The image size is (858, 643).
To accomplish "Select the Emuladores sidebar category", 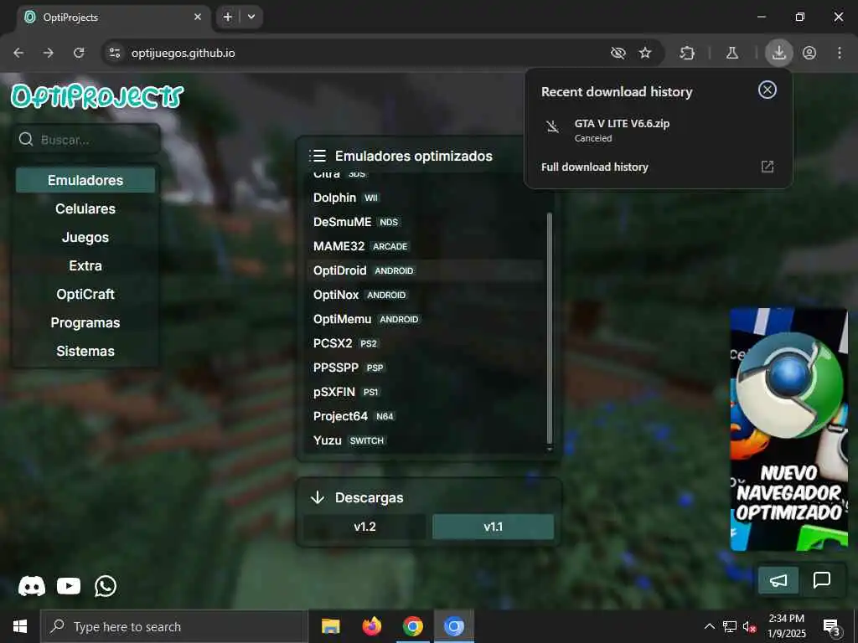I will [85, 180].
